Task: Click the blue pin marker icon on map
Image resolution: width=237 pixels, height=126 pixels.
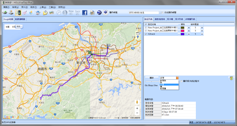Action: point(138,37)
